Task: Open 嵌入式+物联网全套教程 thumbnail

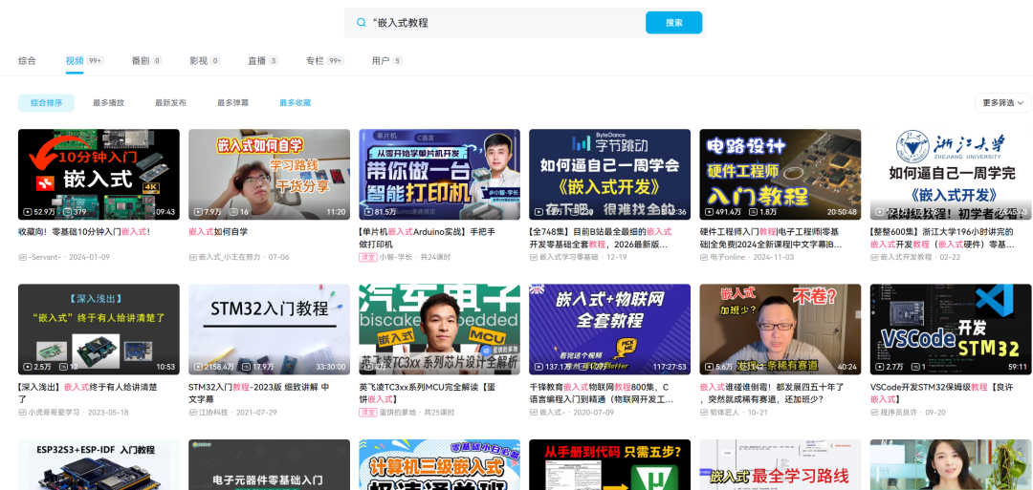Action: 609,330
